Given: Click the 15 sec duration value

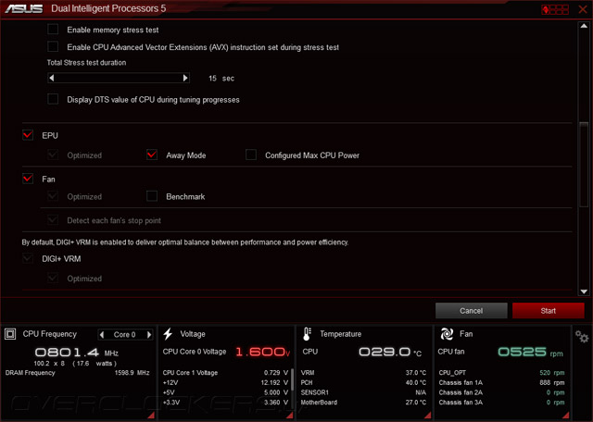Looking at the screenshot, I should point(221,79).
